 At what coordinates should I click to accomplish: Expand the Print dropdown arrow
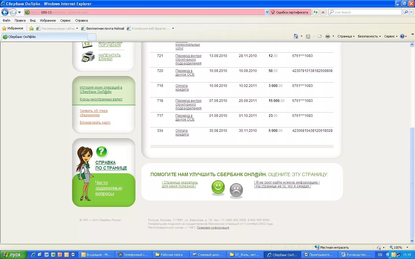333,36
